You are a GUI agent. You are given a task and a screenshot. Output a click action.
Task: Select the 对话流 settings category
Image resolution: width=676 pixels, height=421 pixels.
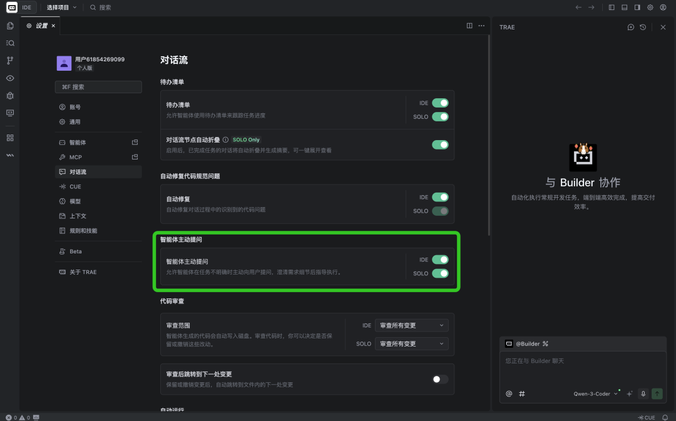click(98, 172)
